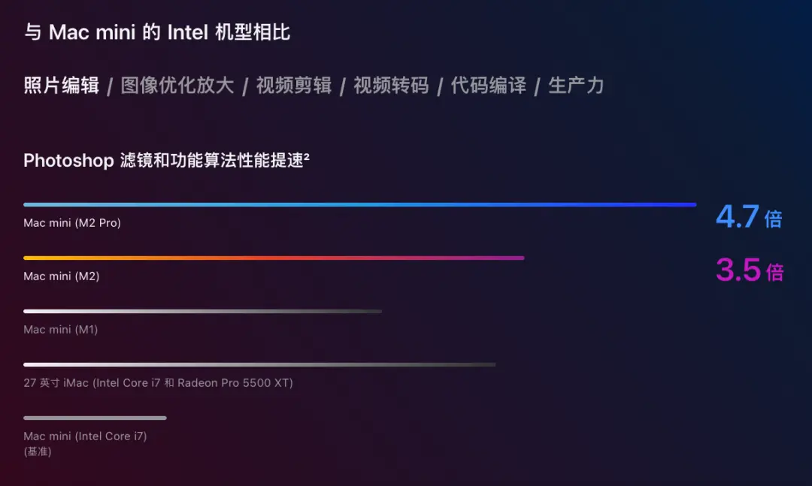The image size is (812, 486).
Task: Click the Mac mini (M1) label
Action: point(61,330)
